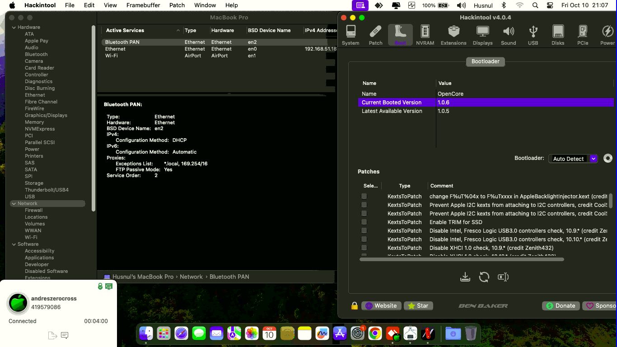Check the AppleBacklightInjector patch checkbox
The width and height of the screenshot is (617, 347).
click(x=364, y=196)
